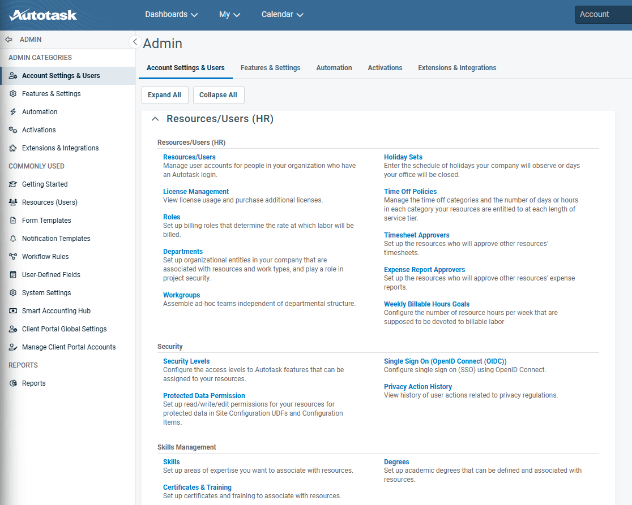Collapse the sidebar with the chevron button

click(135, 41)
